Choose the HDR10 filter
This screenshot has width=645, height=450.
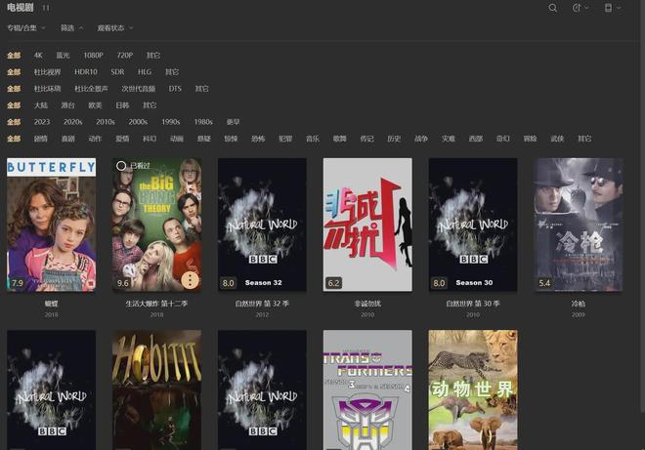(86, 72)
